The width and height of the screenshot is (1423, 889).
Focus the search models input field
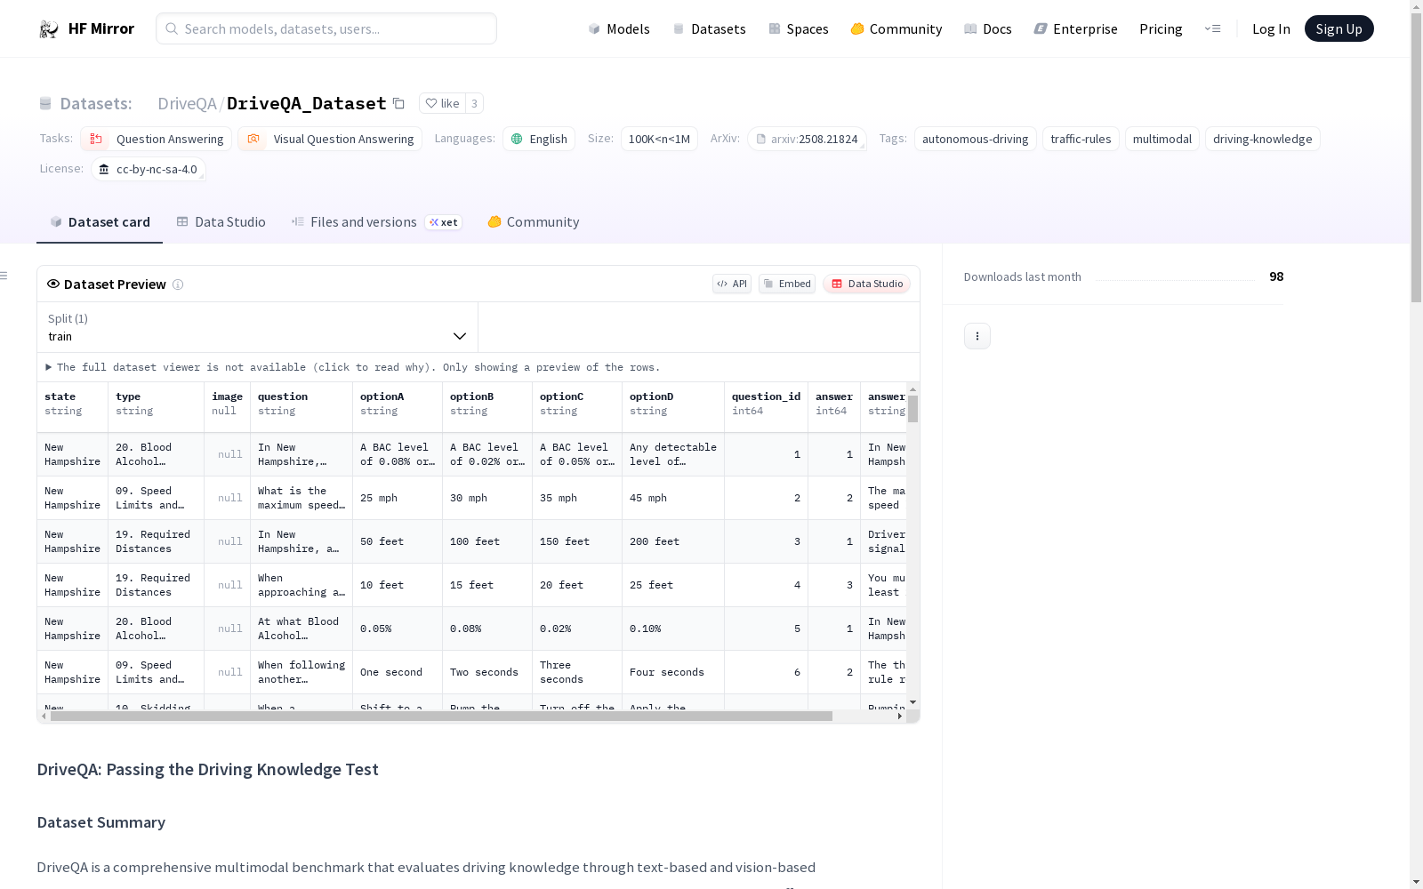(326, 28)
